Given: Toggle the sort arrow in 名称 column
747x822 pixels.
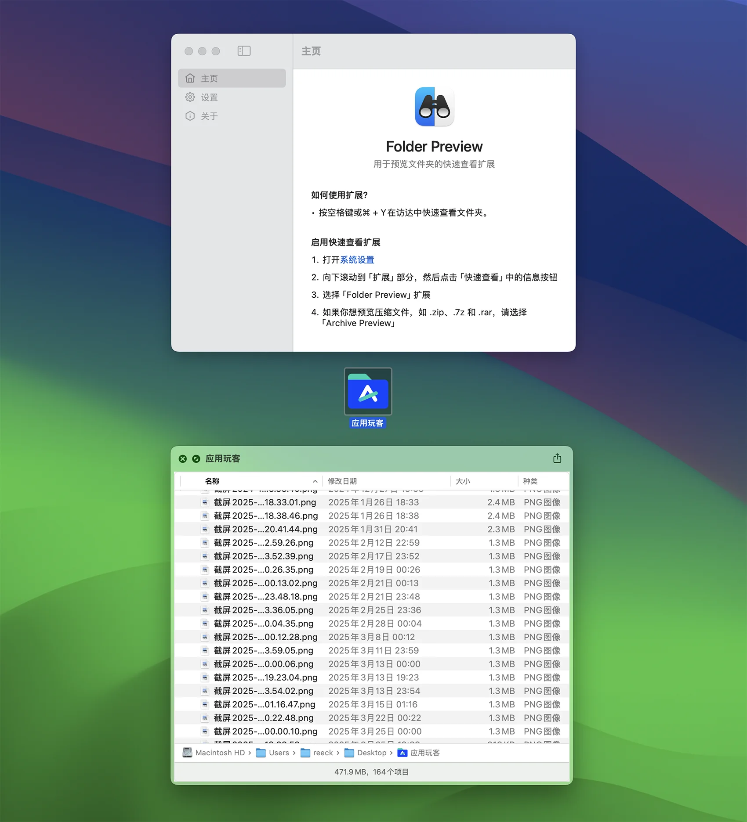Looking at the screenshot, I should (x=315, y=481).
